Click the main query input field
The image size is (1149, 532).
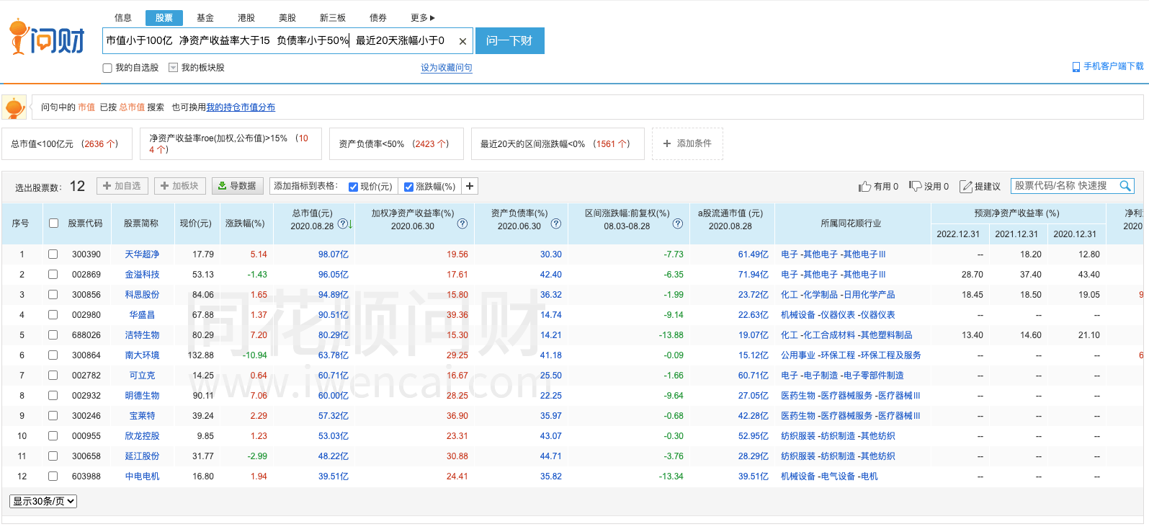click(287, 41)
